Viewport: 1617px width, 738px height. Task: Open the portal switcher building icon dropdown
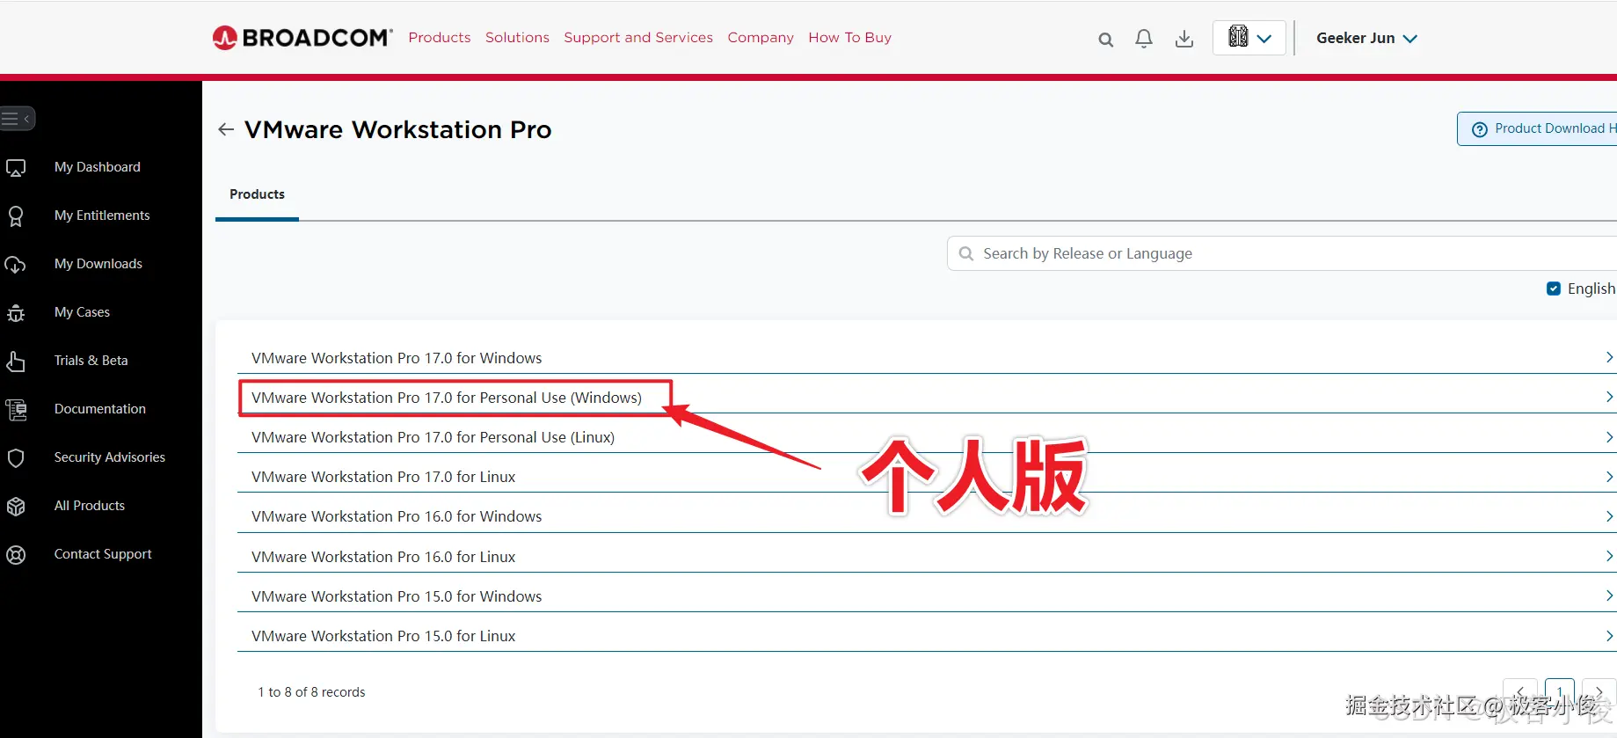click(1249, 38)
